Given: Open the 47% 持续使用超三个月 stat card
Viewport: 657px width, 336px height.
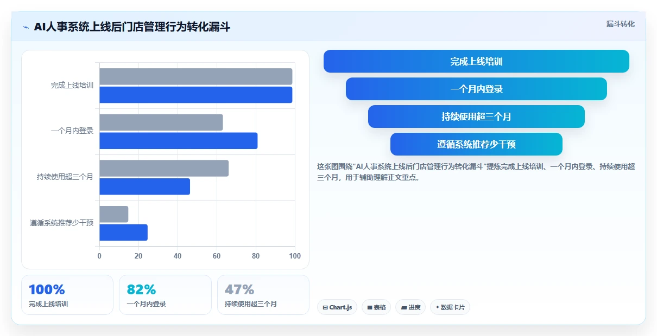Looking at the screenshot, I should (263, 295).
